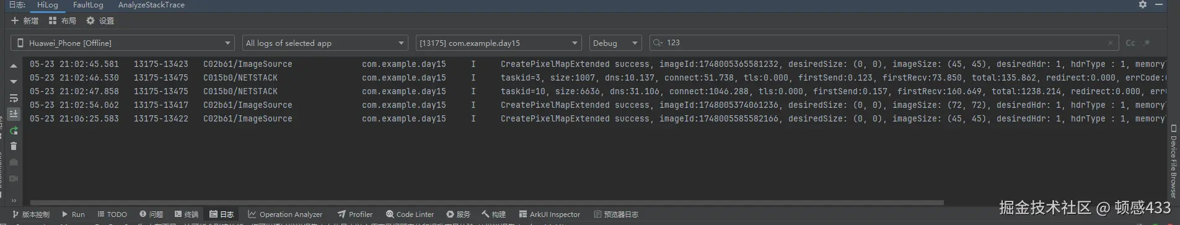Click 'taskid=10, size:6636' log message
Image resolution: width=1180 pixels, height=225 pixels.
[550, 91]
